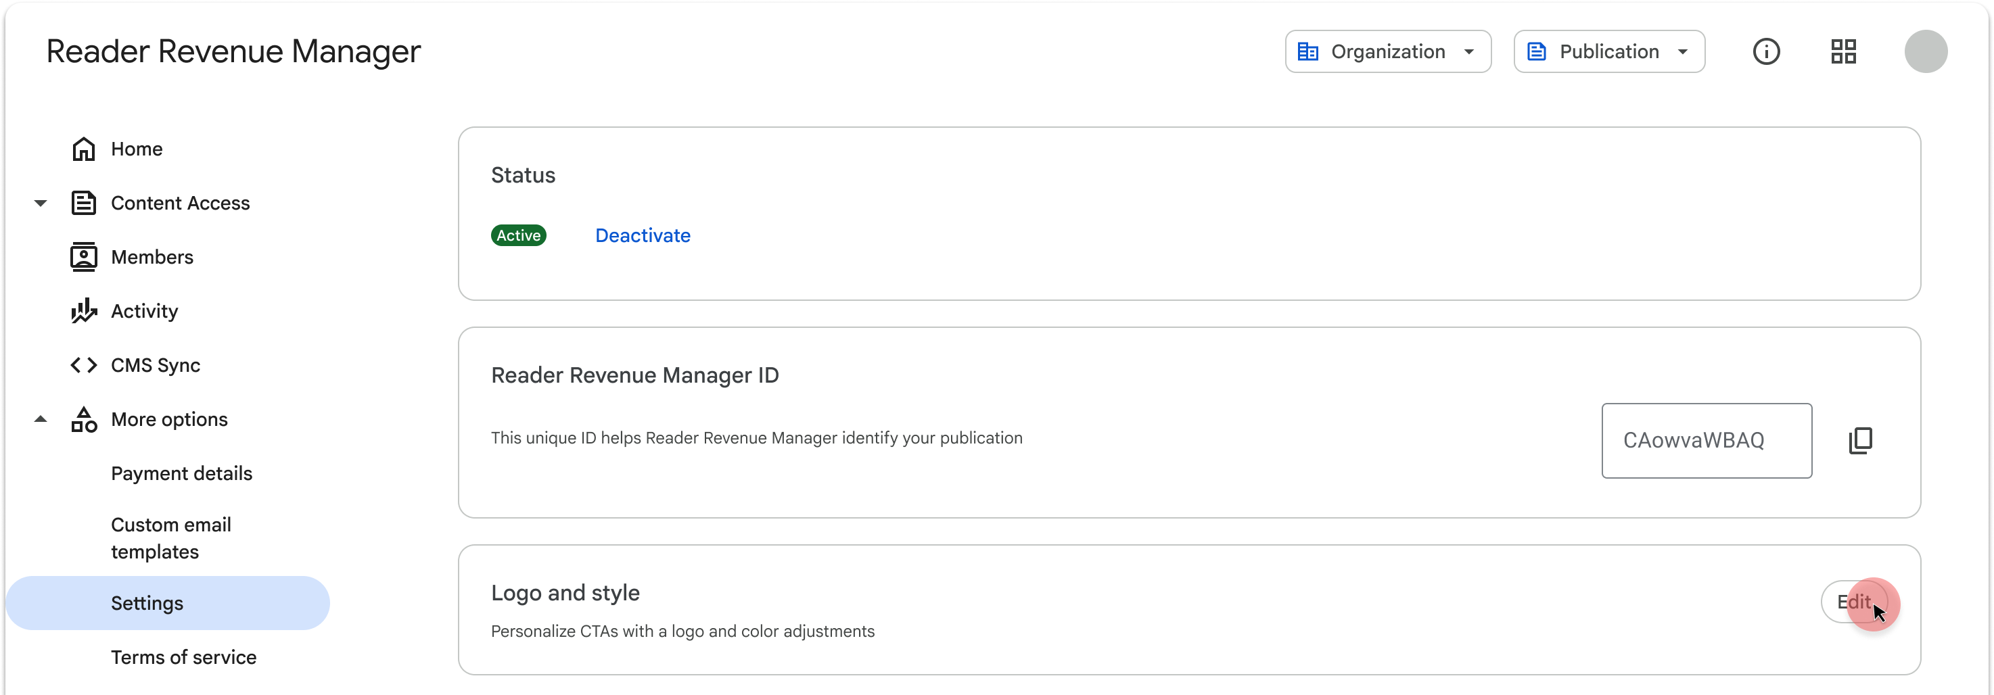This screenshot has height=695, width=1994.
Task: Click the Organization building icon
Action: (1307, 52)
